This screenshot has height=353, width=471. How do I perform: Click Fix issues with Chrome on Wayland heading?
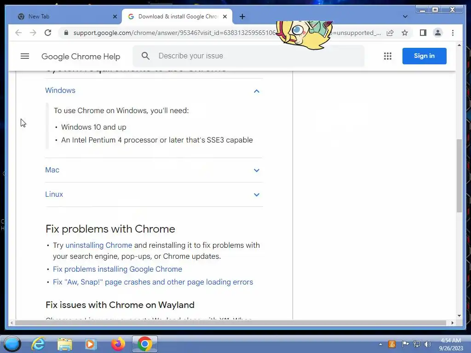coord(120,305)
